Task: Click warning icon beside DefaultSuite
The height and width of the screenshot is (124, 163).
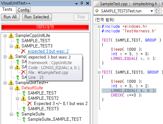Action: click(x=17, y=88)
